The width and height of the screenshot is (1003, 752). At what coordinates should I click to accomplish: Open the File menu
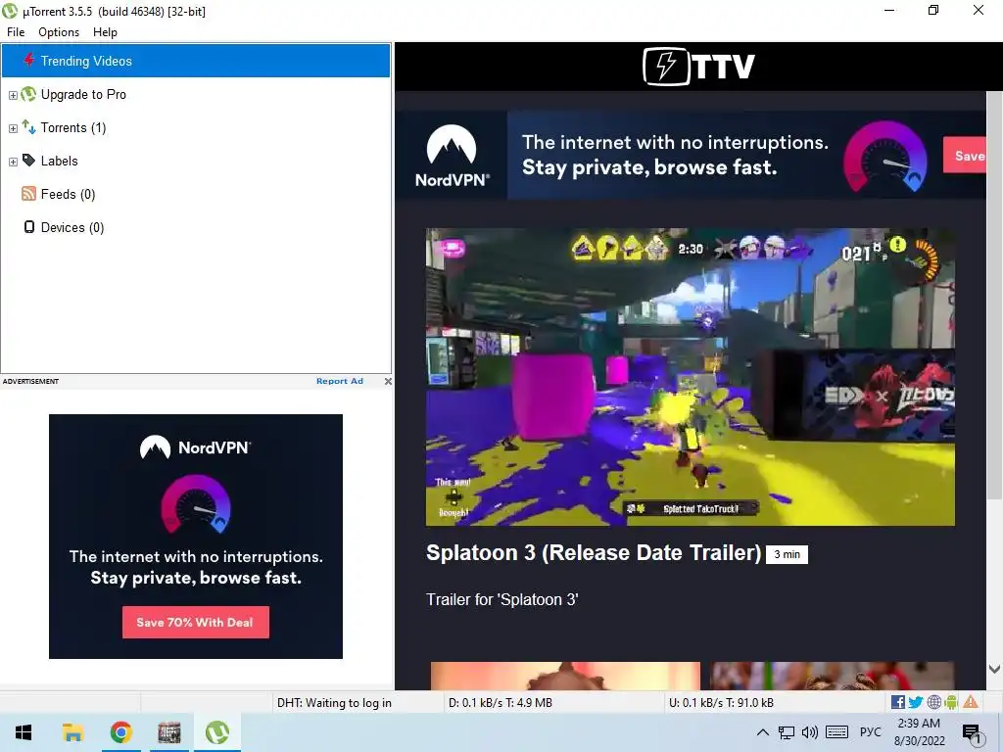pos(16,32)
